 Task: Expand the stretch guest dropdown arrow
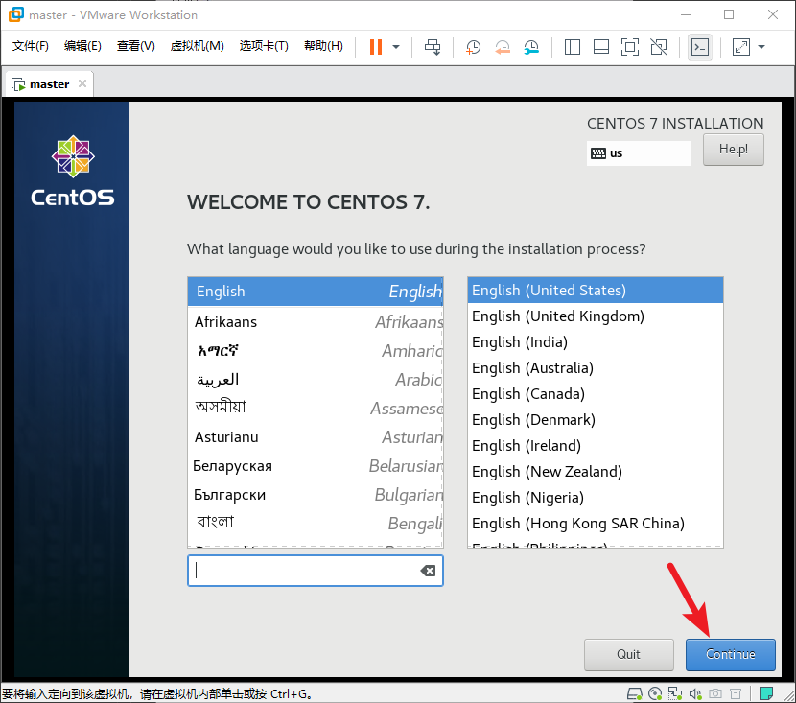[761, 47]
